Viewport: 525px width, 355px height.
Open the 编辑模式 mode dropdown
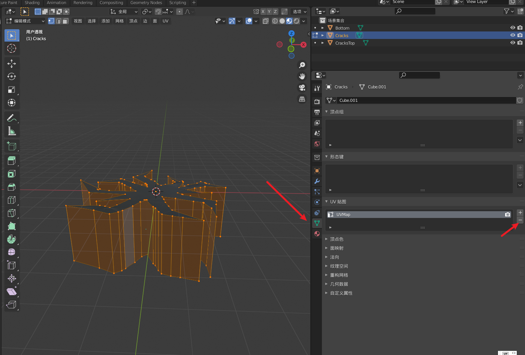pyautogui.click(x=25, y=21)
